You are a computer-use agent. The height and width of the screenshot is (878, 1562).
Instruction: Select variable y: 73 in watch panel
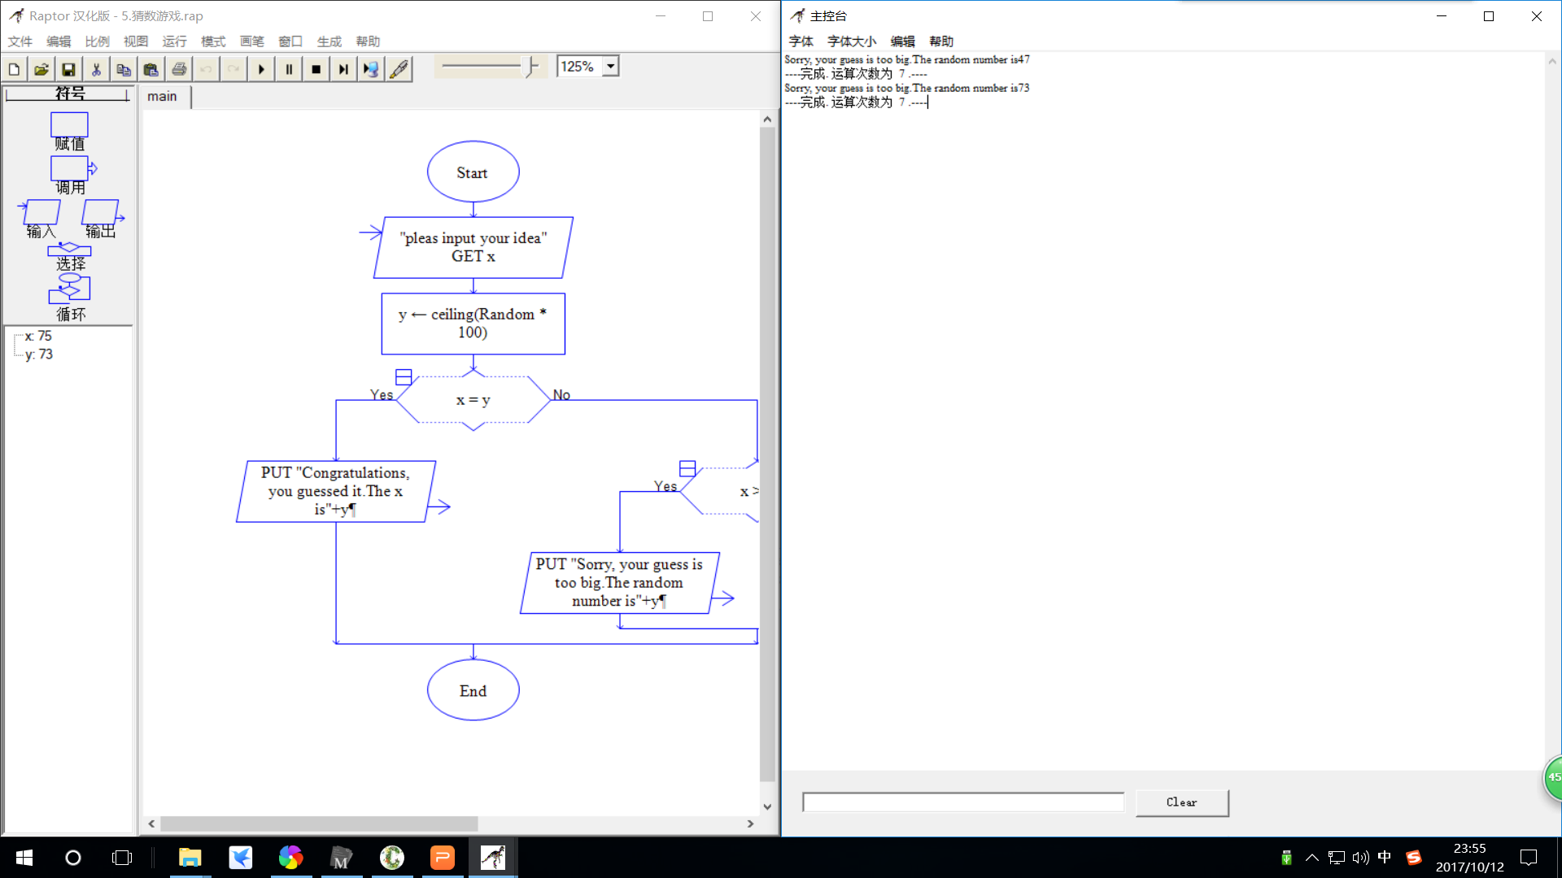pos(39,354)
